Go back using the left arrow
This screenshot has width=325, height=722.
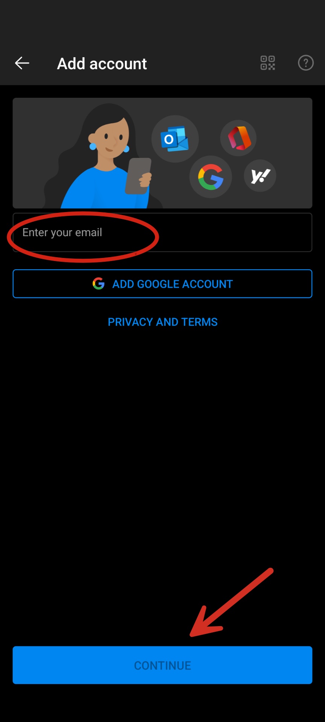[22, 63]
